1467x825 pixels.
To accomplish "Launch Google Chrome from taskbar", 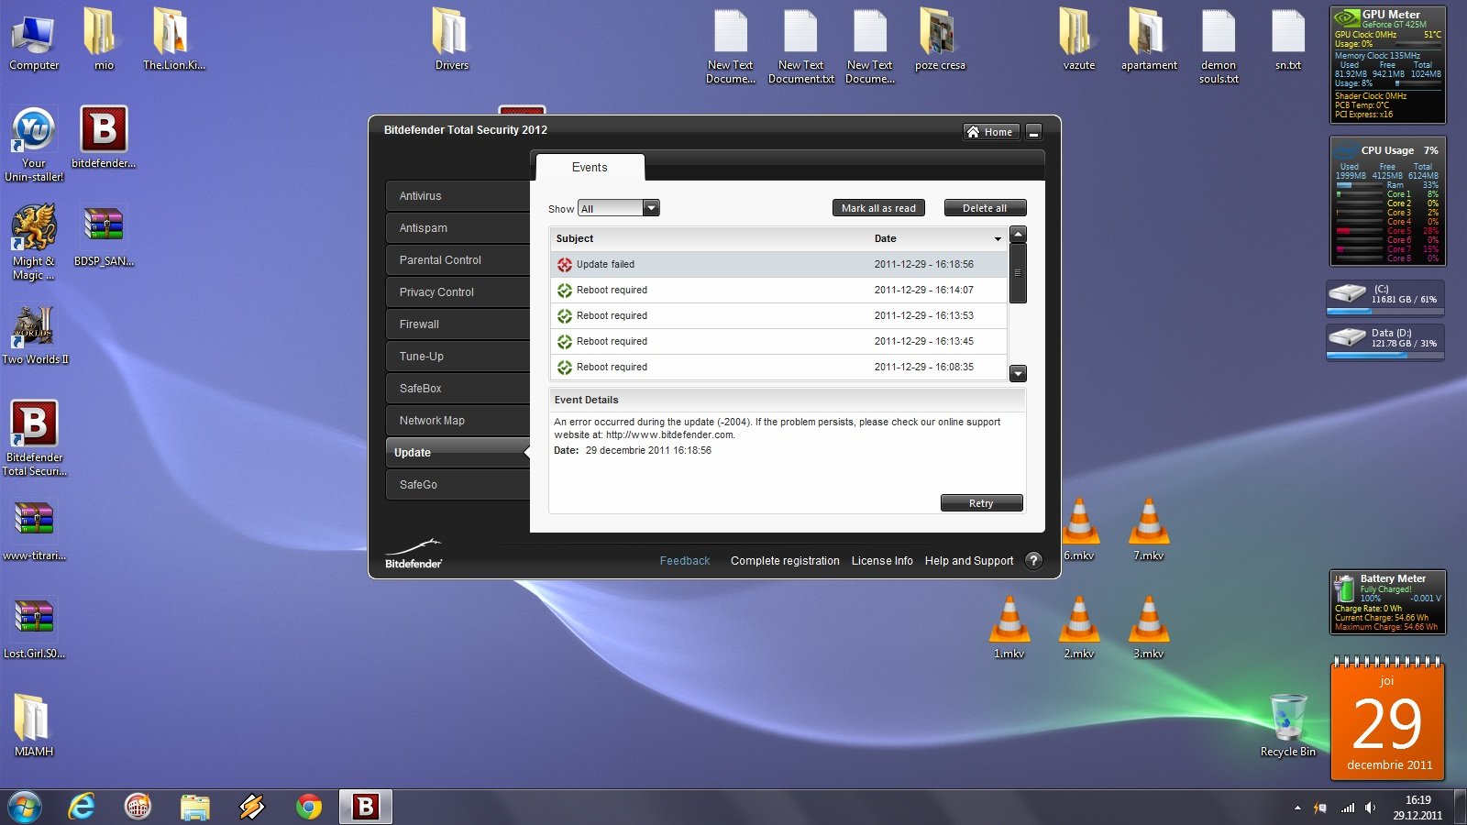I will pyautogui.click(x=309, y=808).
